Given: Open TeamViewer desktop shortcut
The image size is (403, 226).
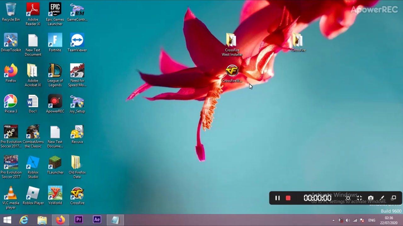Looking at the screenshot, I should coord(77,43).
